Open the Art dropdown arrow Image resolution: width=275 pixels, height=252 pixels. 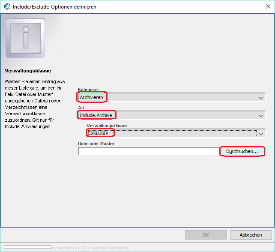tap(261, 115)
